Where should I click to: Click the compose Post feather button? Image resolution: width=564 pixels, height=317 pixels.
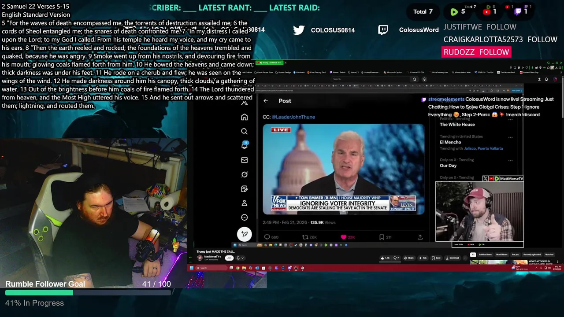(244, 234)
